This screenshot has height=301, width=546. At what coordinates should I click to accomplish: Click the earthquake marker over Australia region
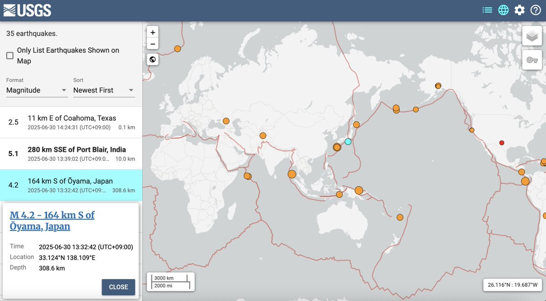click(x=339, y=195)
